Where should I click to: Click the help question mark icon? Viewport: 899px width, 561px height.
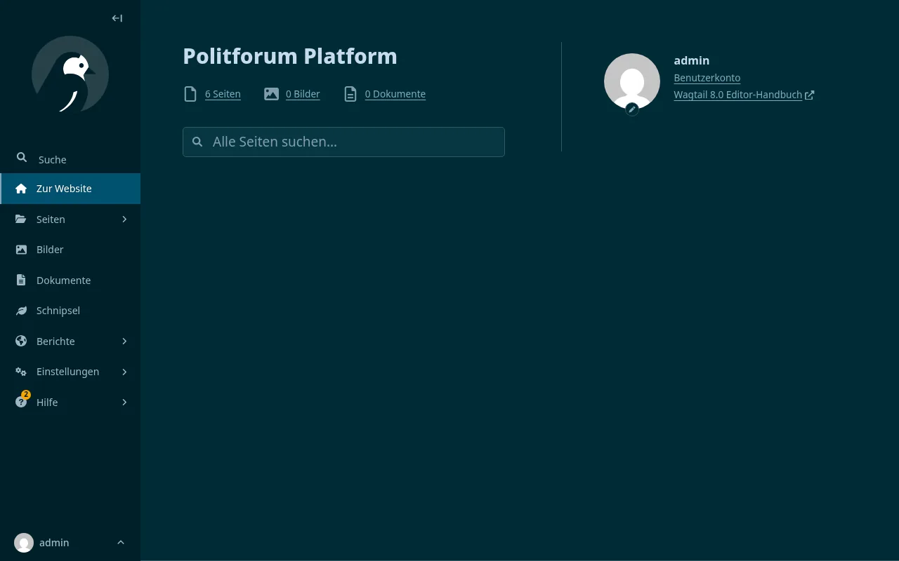pos(21,403)
